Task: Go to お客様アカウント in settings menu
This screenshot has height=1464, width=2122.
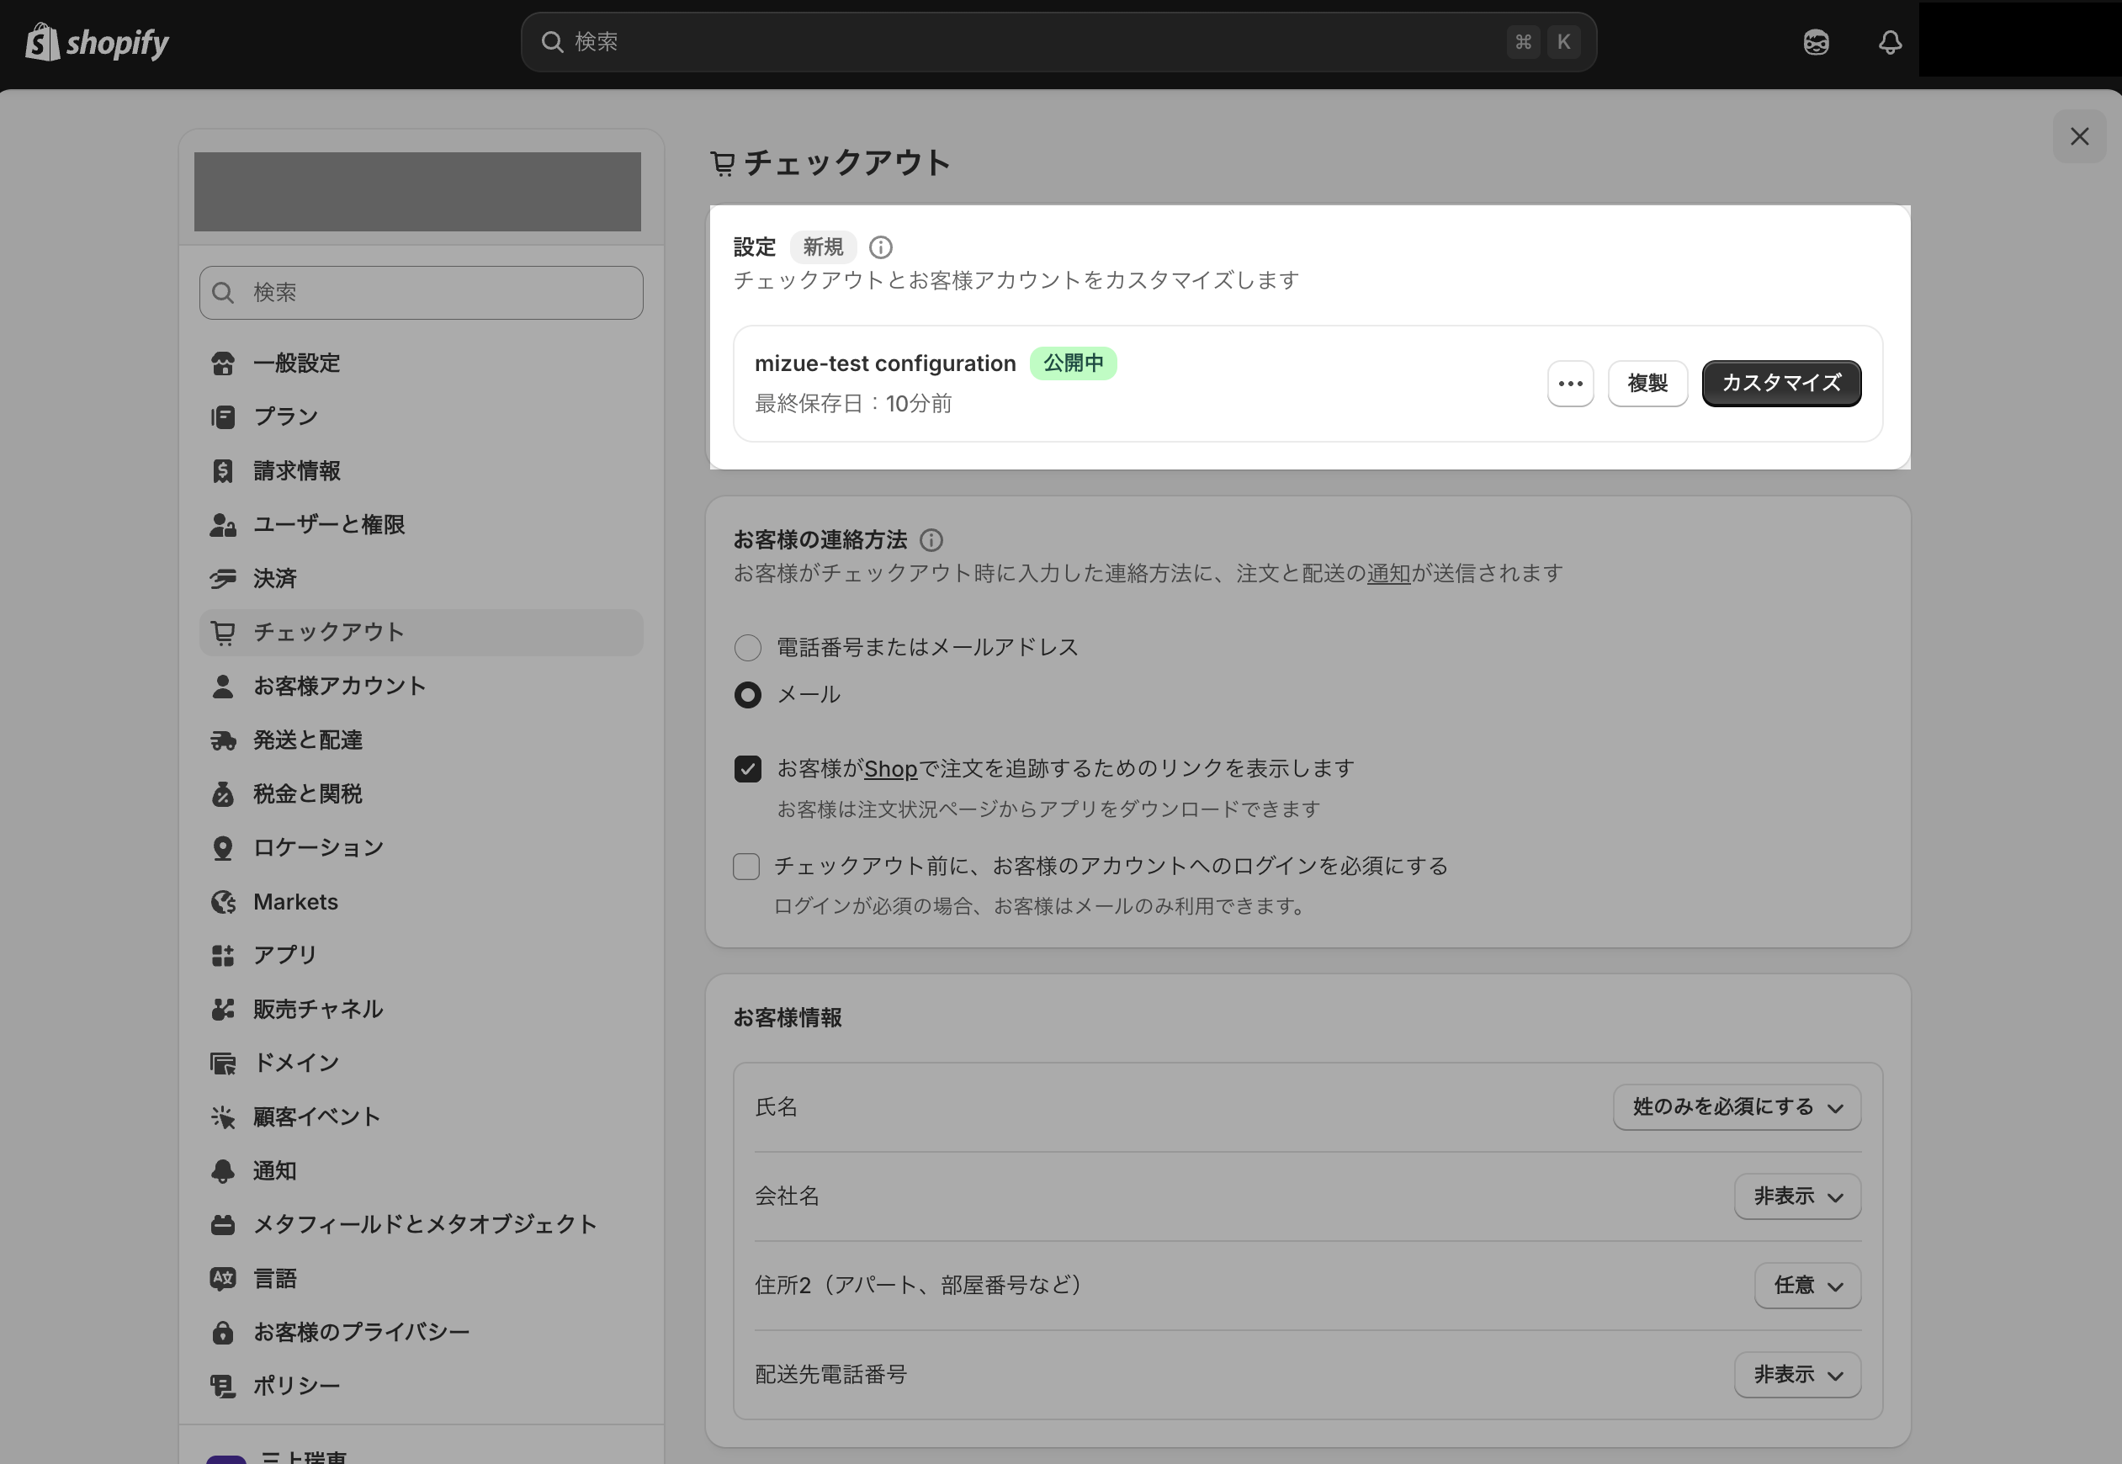Action: click(x=339, y=686)
